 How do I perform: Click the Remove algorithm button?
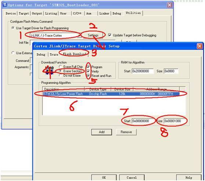pos(126,132)
